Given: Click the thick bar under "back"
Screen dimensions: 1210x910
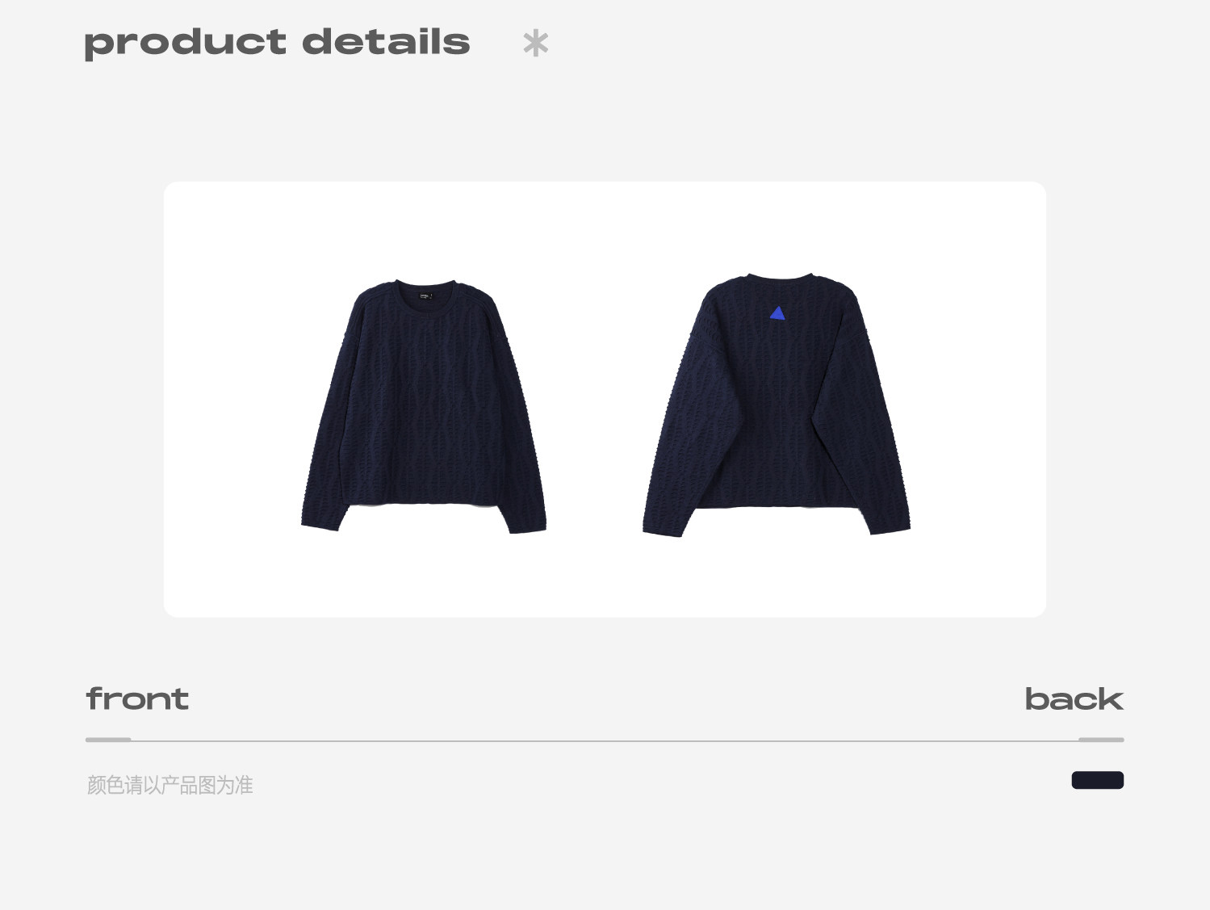Looking at the screenshot, I should coord(1101,739).
